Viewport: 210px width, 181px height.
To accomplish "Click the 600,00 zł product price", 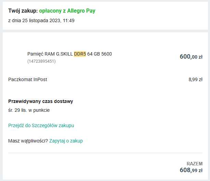I will pos(191,57).
